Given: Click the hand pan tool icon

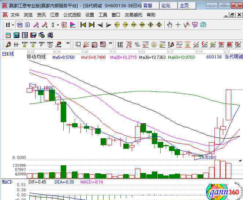Looking at the screenshot, I should coord(169,25).
